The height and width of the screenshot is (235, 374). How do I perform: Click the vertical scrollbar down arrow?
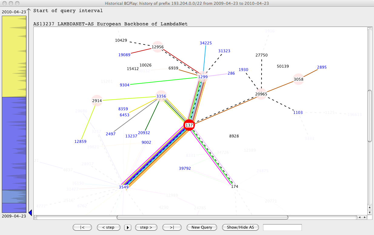pyautogui.click(x=369, y=212)
